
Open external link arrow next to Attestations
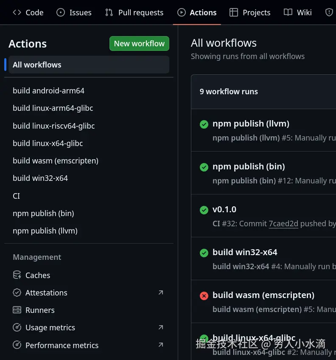pos(161,292)
